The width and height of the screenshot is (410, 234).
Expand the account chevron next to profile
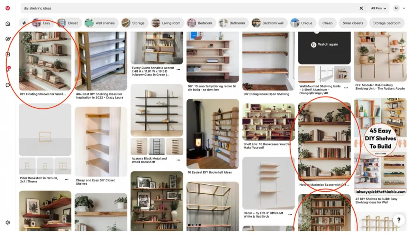[x=404, y=8]
